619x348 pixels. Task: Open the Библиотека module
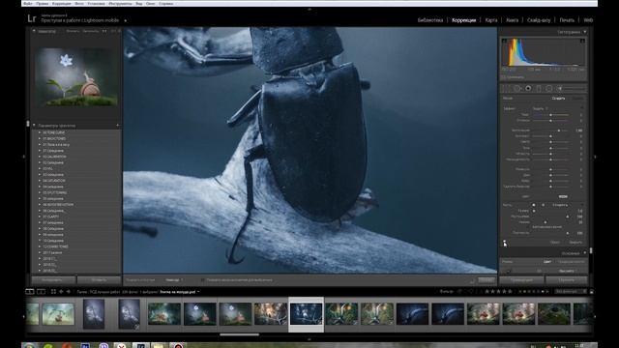[x=430, y=20]
